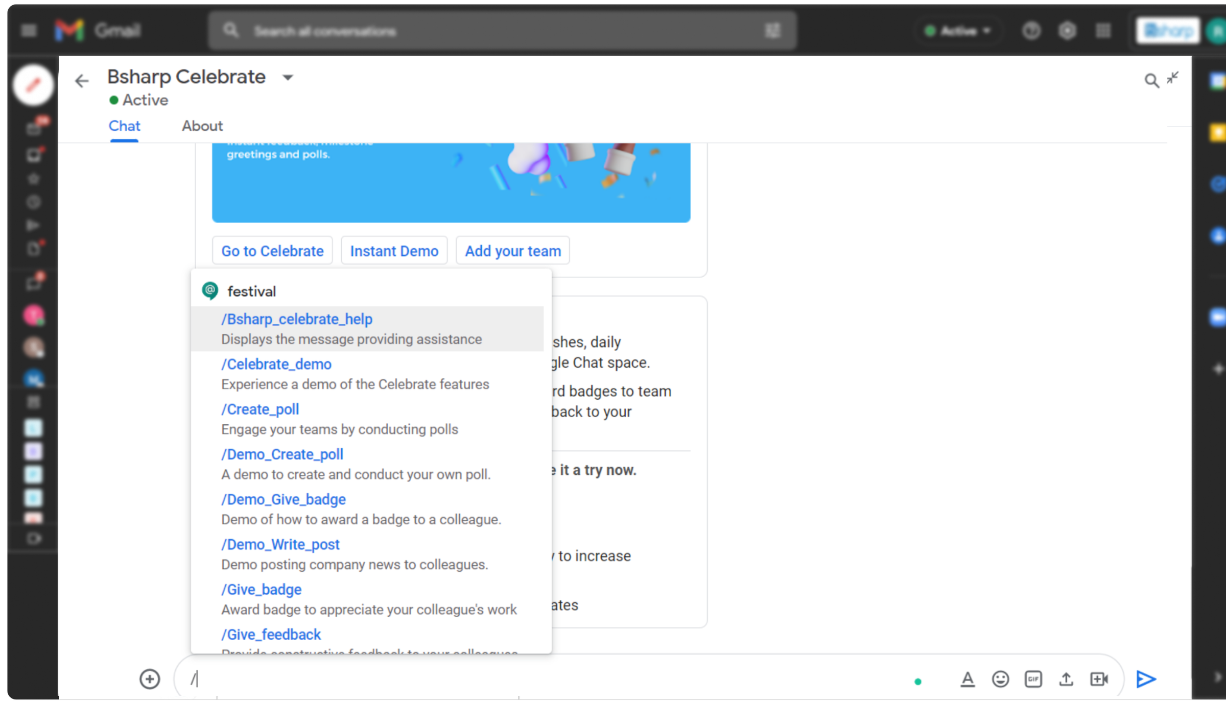Open search filter options

click(x=773, y=31)
